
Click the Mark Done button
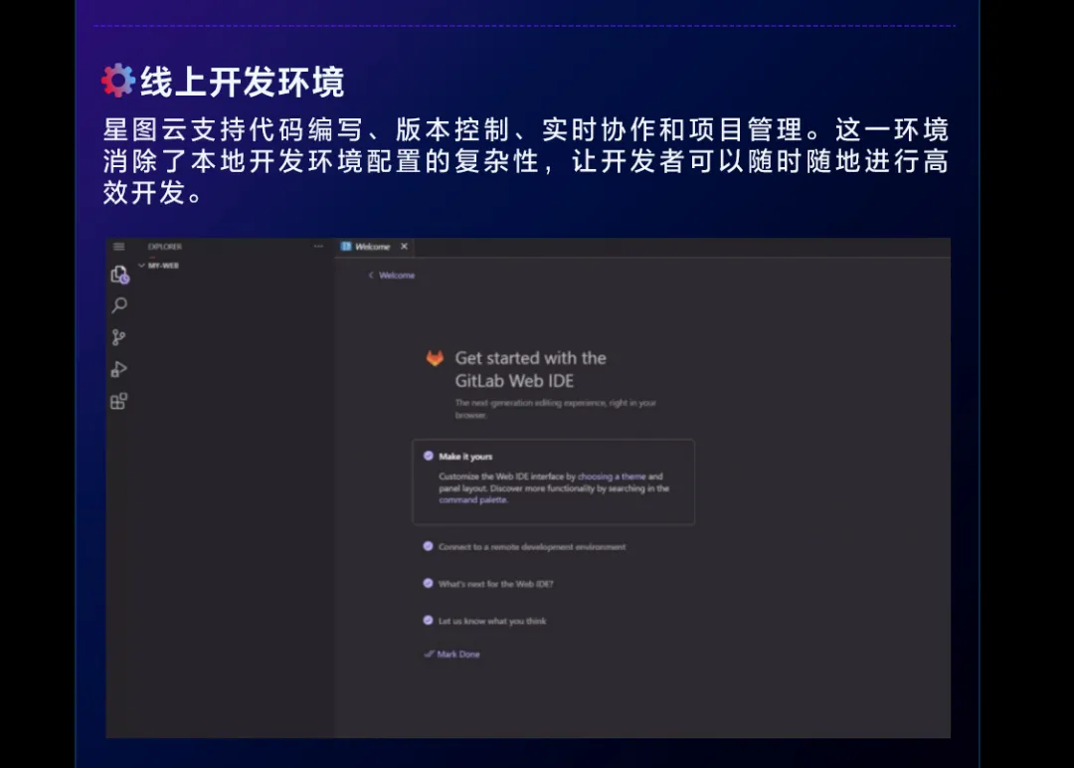tap(452, 654)
